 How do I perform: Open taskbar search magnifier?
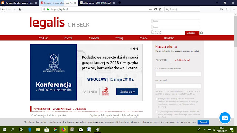click(x=13, y=130)
